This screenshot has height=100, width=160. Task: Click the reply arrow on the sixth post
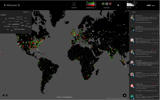[152, 79]
